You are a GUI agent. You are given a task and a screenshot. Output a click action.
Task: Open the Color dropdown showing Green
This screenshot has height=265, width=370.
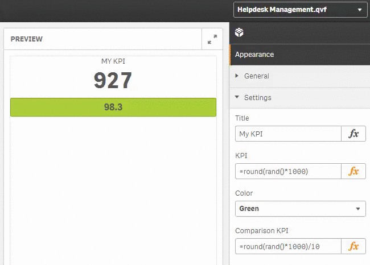point(300,209)
